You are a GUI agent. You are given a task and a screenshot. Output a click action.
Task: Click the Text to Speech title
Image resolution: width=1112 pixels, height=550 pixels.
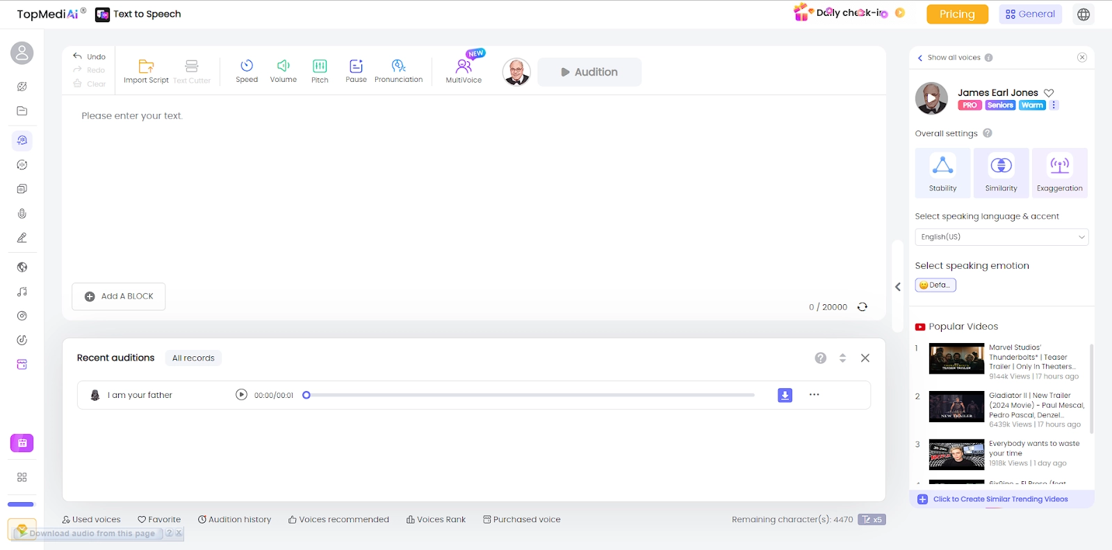coord(147,14)
